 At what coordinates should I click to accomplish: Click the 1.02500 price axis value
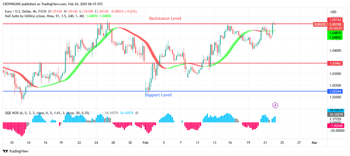(335, 85)
